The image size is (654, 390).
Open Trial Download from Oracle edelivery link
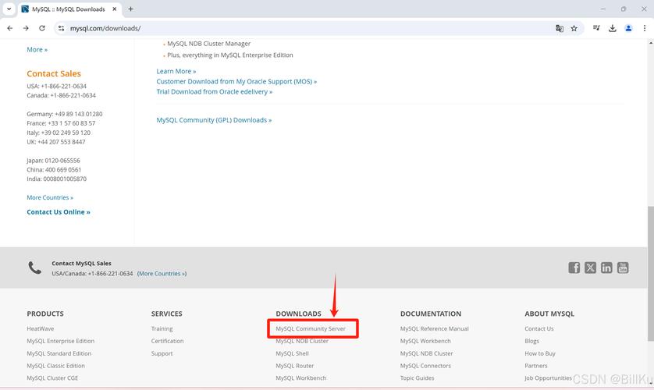point(215,92)
